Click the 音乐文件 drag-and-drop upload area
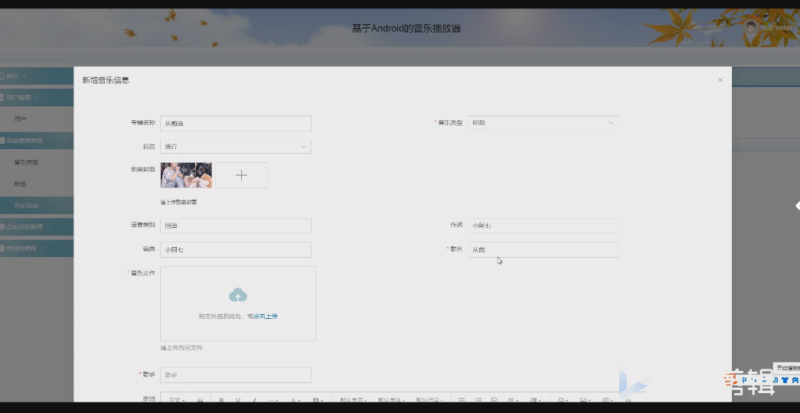800x413 pixels. pyautogui.click(x=238, y=304)
